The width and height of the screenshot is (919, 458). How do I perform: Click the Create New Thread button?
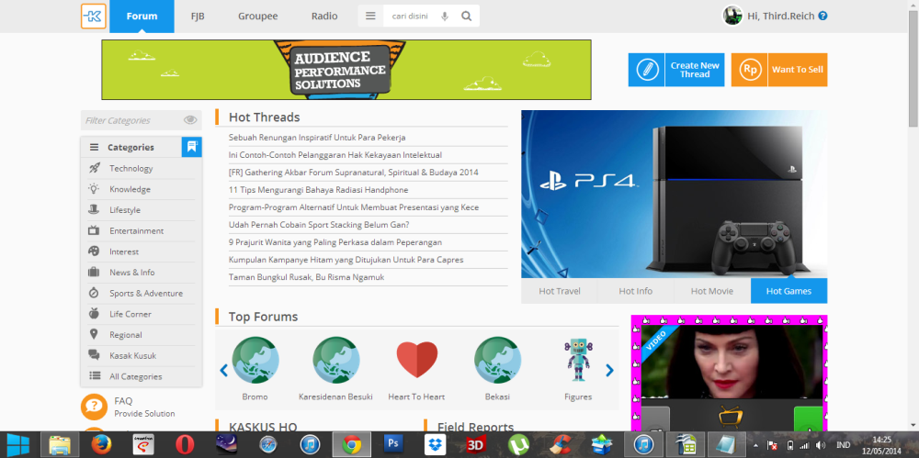click(676, 70)
